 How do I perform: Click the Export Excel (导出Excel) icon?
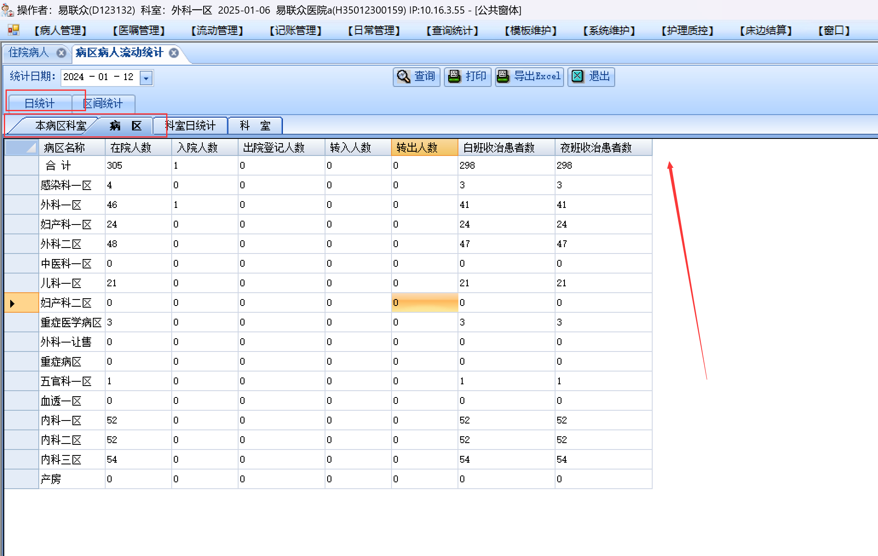[503, 77]
